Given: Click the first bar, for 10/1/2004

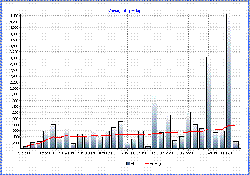Looking at the screenshot, I should [26, 147].
